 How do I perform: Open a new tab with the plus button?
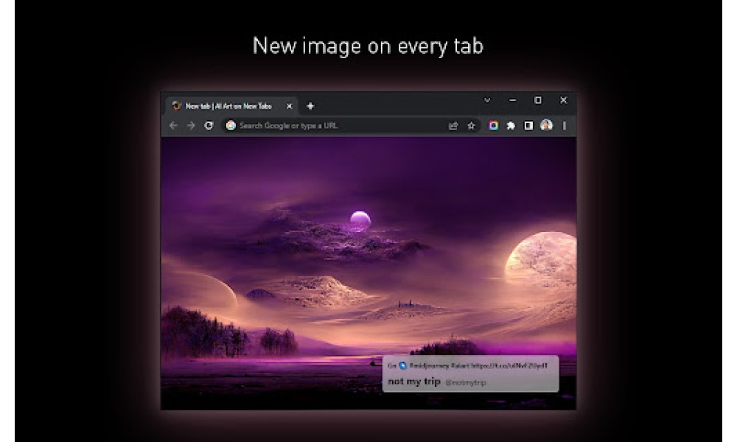pyautogui.click(x=310, y=106)
